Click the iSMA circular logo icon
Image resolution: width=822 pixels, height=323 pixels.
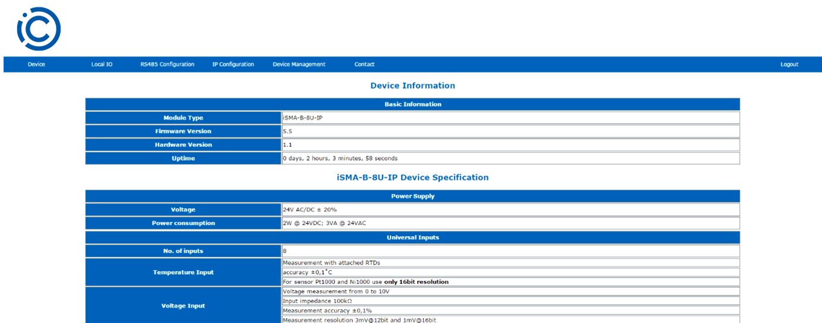(39, 29)
